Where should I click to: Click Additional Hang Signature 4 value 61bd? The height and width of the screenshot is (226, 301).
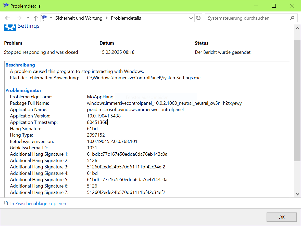coord(92,173)
